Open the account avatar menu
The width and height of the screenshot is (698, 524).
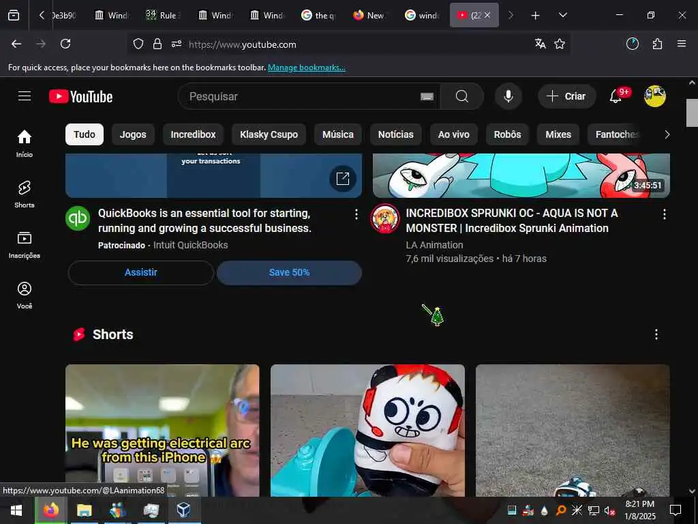(x=655, y=96)
